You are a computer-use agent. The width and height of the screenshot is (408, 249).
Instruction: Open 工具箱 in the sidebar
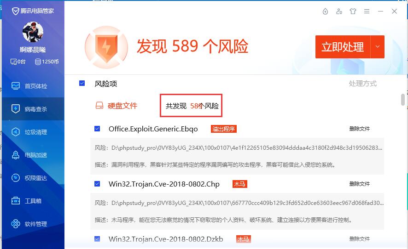(33, 201)
